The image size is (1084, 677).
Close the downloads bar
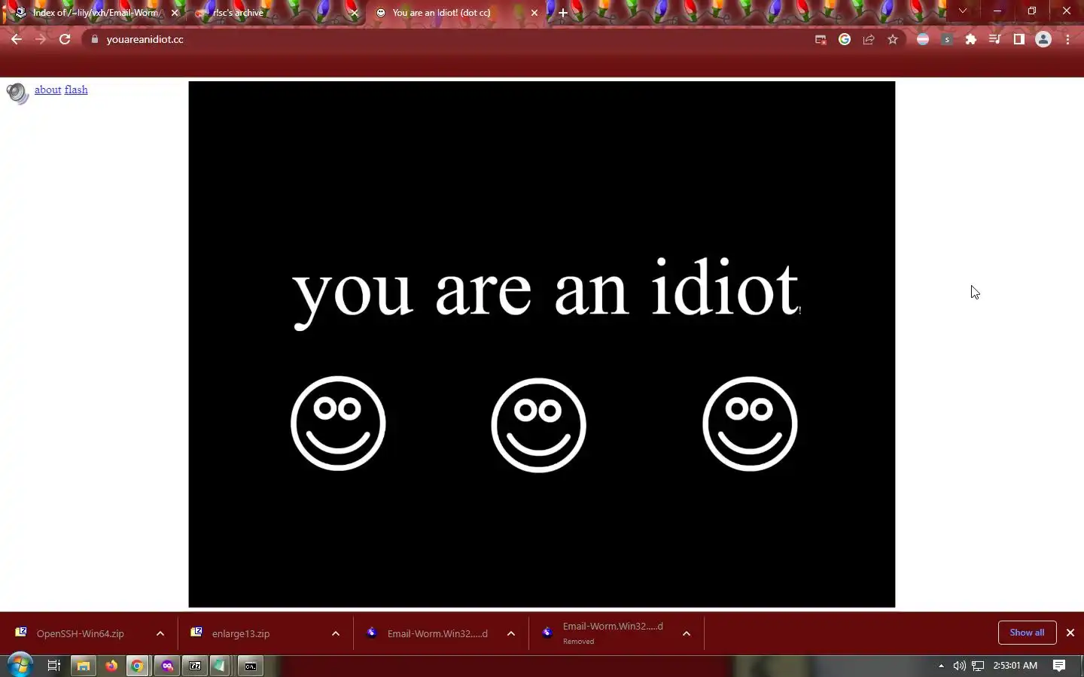(1070, 633)
